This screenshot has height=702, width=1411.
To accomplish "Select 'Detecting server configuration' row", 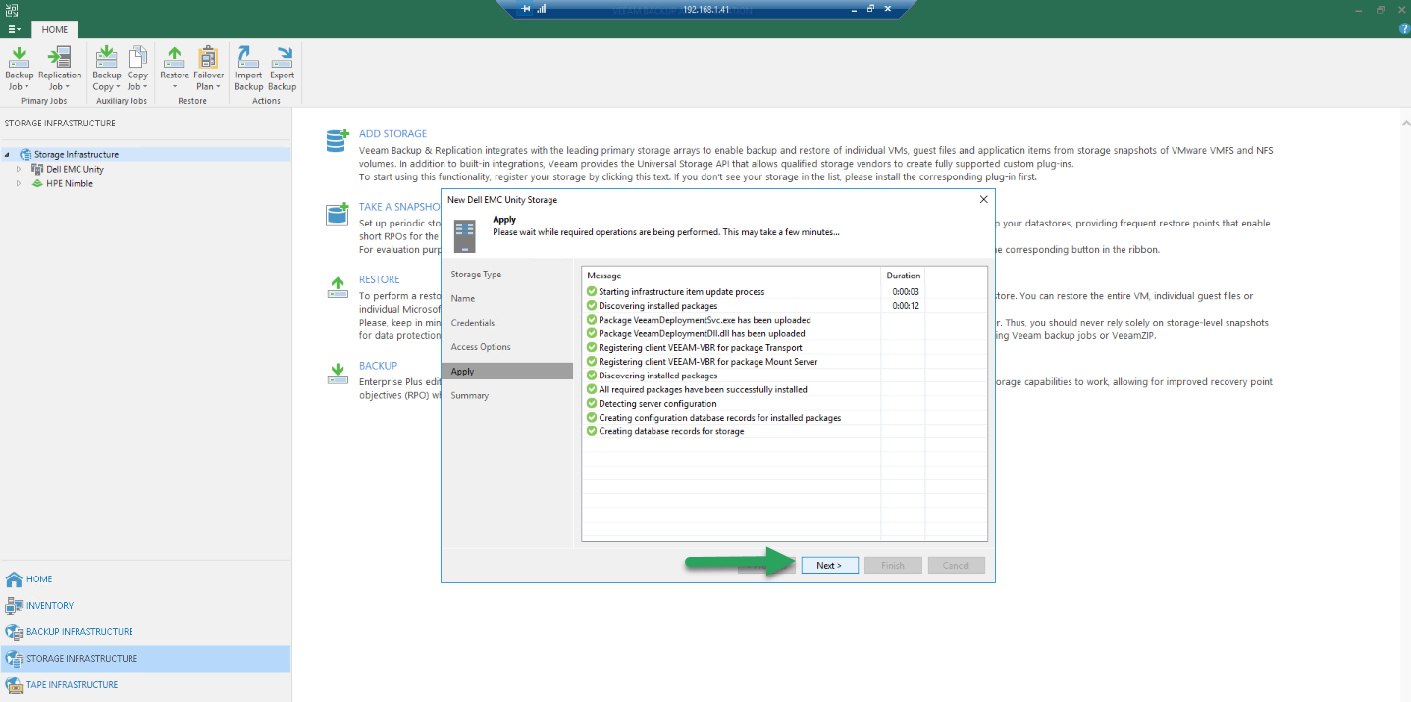I will click(x=784, y=403).
